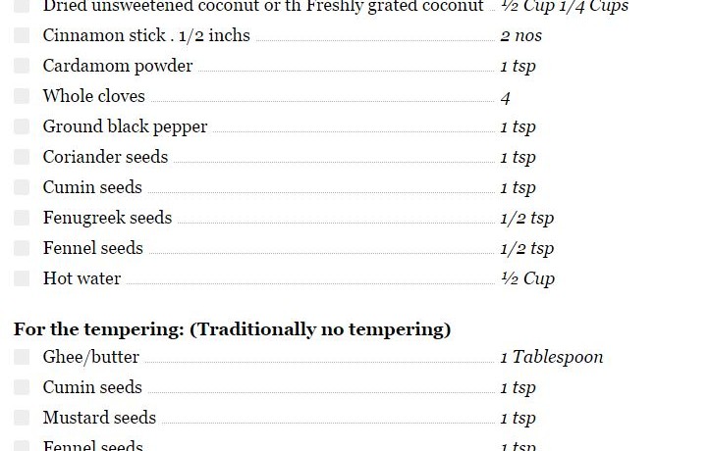Image resolution: width=710 pixels, height=451 pixels.
Task: Check the Fenugreek seeds checkbox
Action: 22,218
